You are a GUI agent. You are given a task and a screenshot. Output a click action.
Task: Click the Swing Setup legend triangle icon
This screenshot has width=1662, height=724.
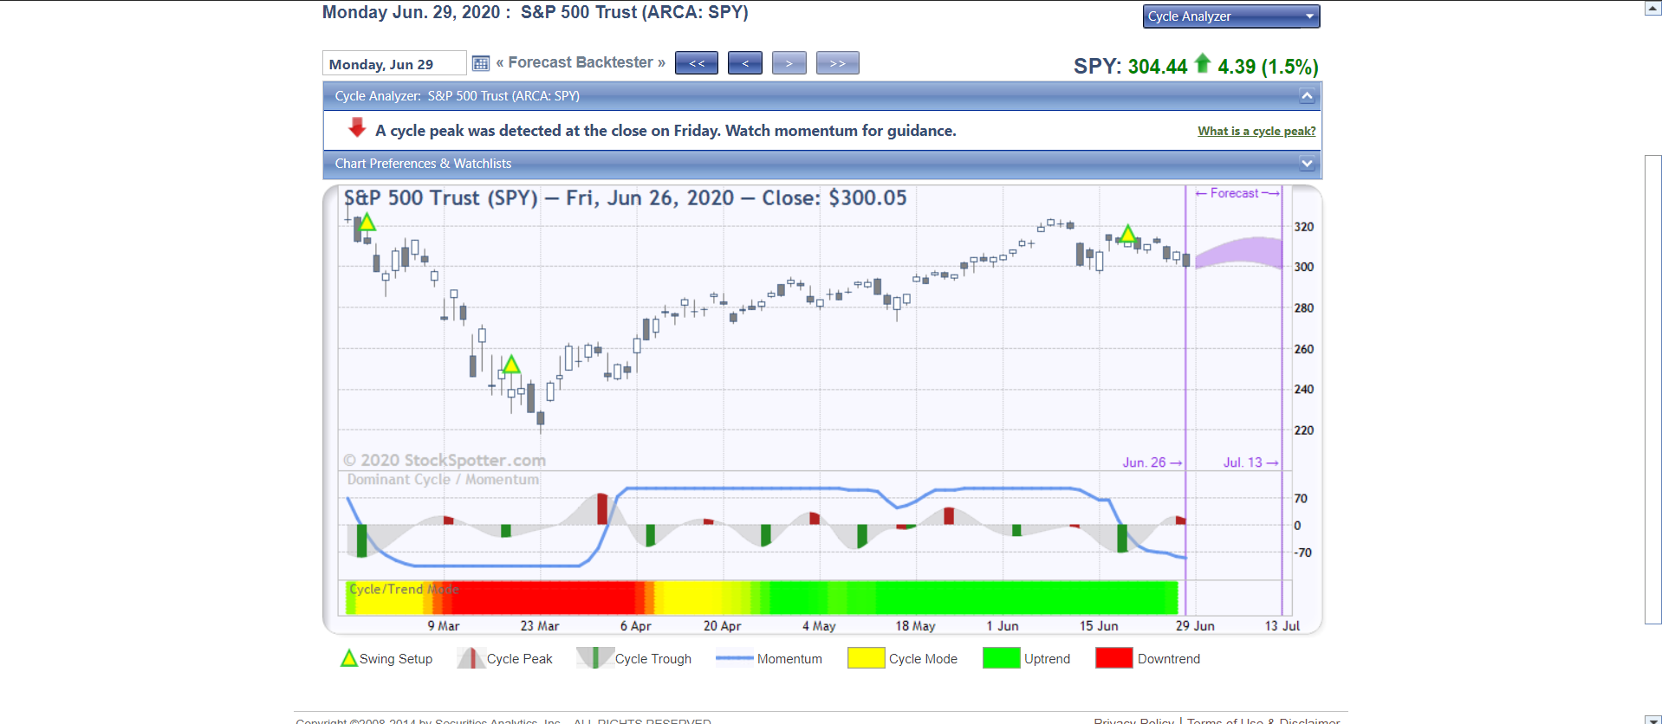point(348,658)
